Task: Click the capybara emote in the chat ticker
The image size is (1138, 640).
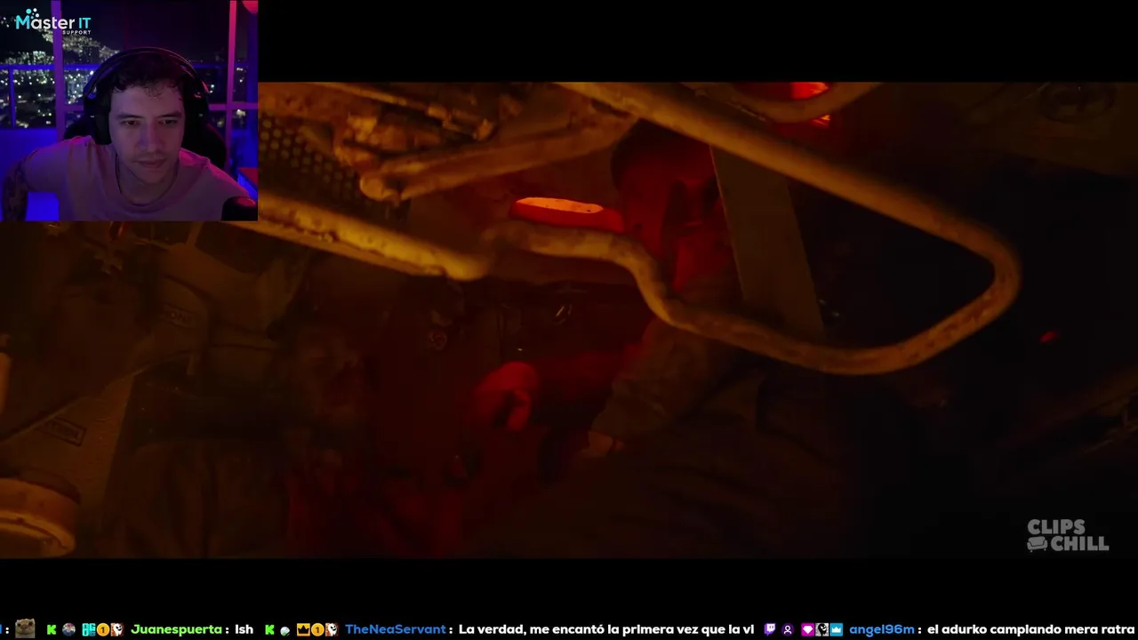Action: [25, 628]
